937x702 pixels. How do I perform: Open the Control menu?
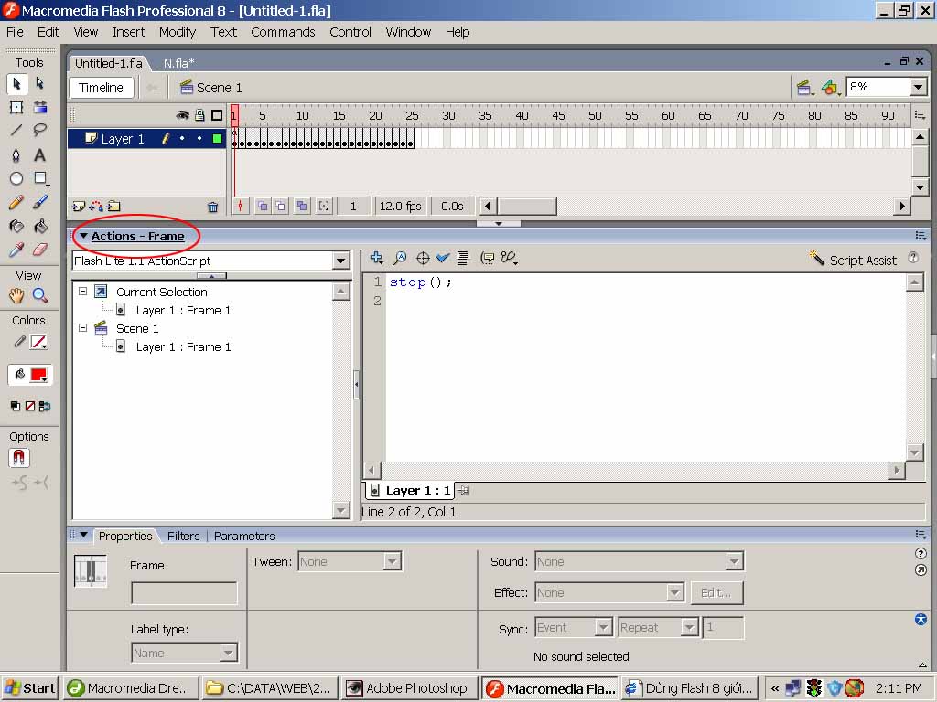point(350,32)
